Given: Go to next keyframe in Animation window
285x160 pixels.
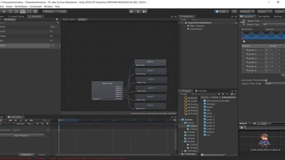Looking at the screenshot, I should click(26, 120).
